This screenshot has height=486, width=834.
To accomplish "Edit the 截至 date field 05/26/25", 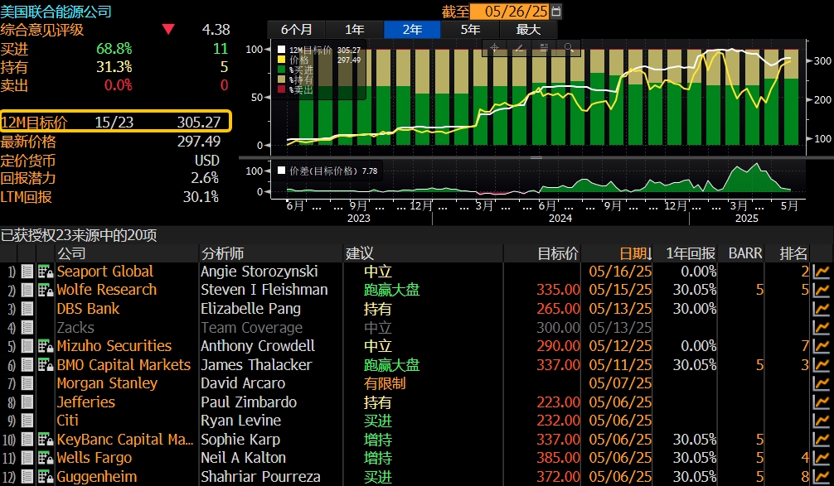I will coord(510,11).
